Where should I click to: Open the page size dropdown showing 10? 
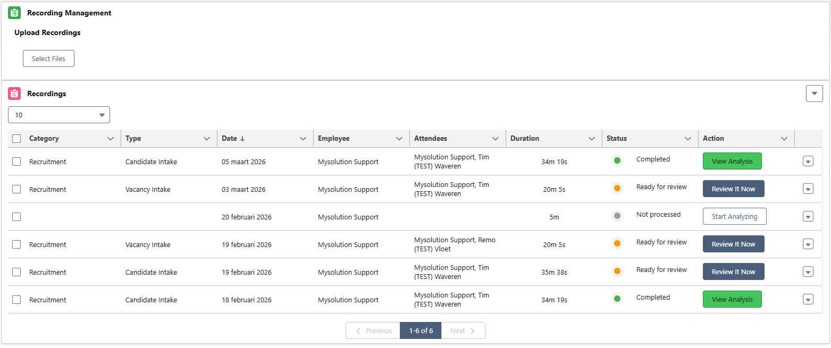click(58, 114)
